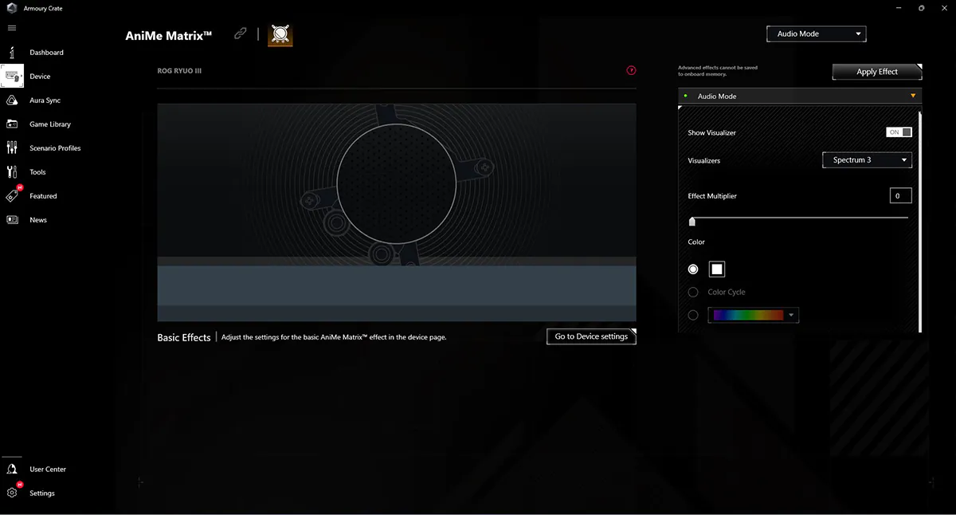Image resolution: width=956 pixels, height=515 pixels.
Task: Toggle Show Visualizer ON switch
Action: click(x=899, y=132)
